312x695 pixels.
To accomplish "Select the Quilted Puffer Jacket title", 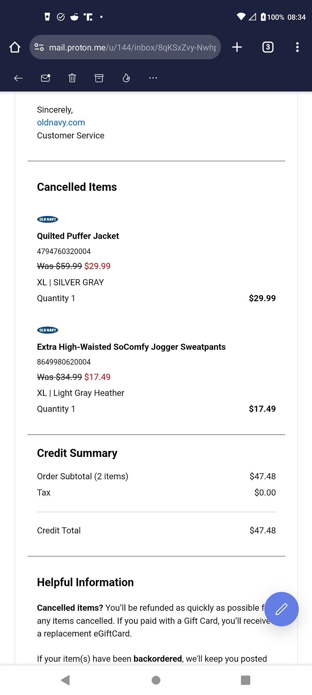I will click(78, 236).
